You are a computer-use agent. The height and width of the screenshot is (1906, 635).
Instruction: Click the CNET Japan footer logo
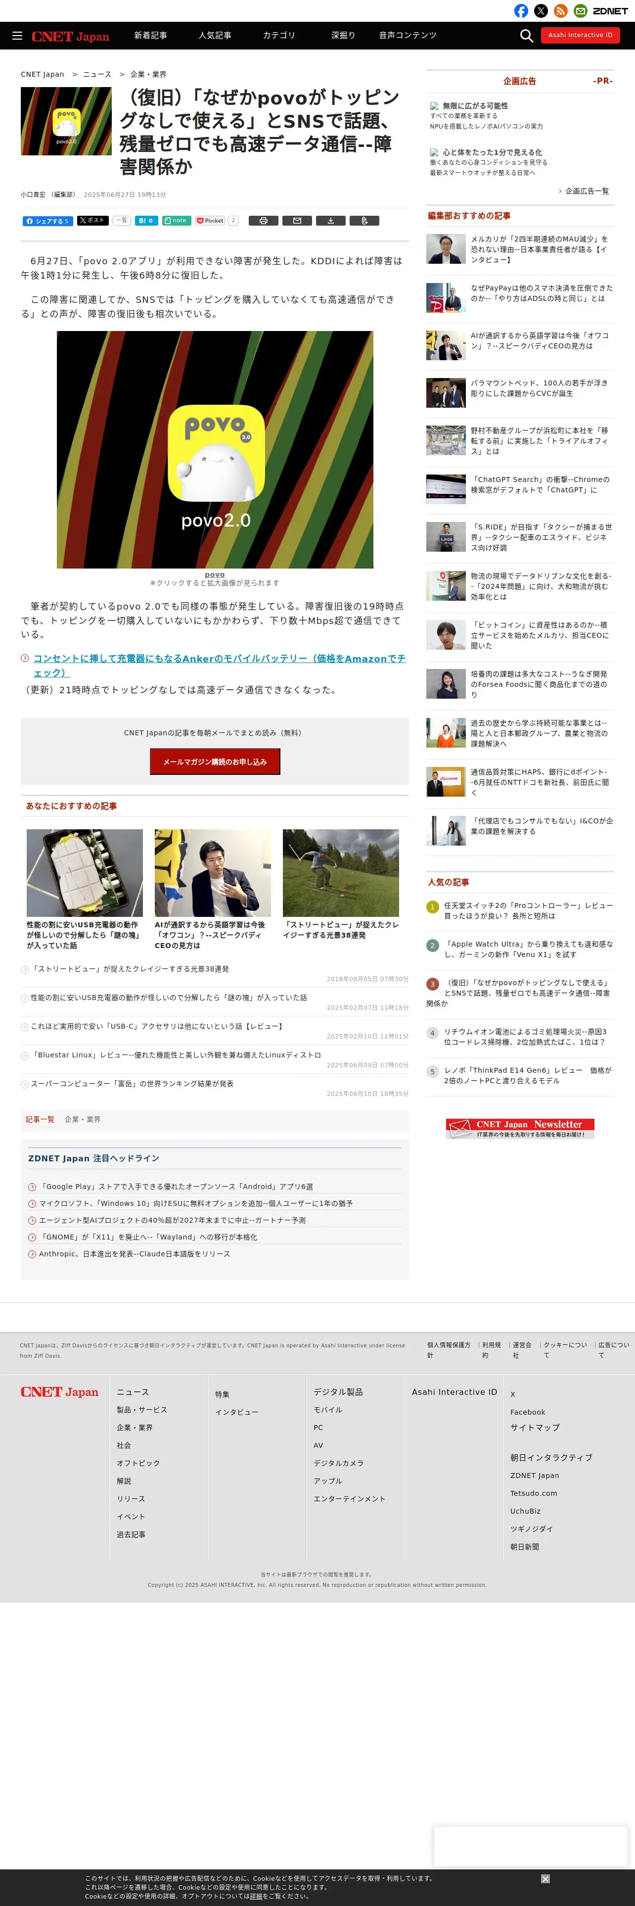[x=59, y=1392]
